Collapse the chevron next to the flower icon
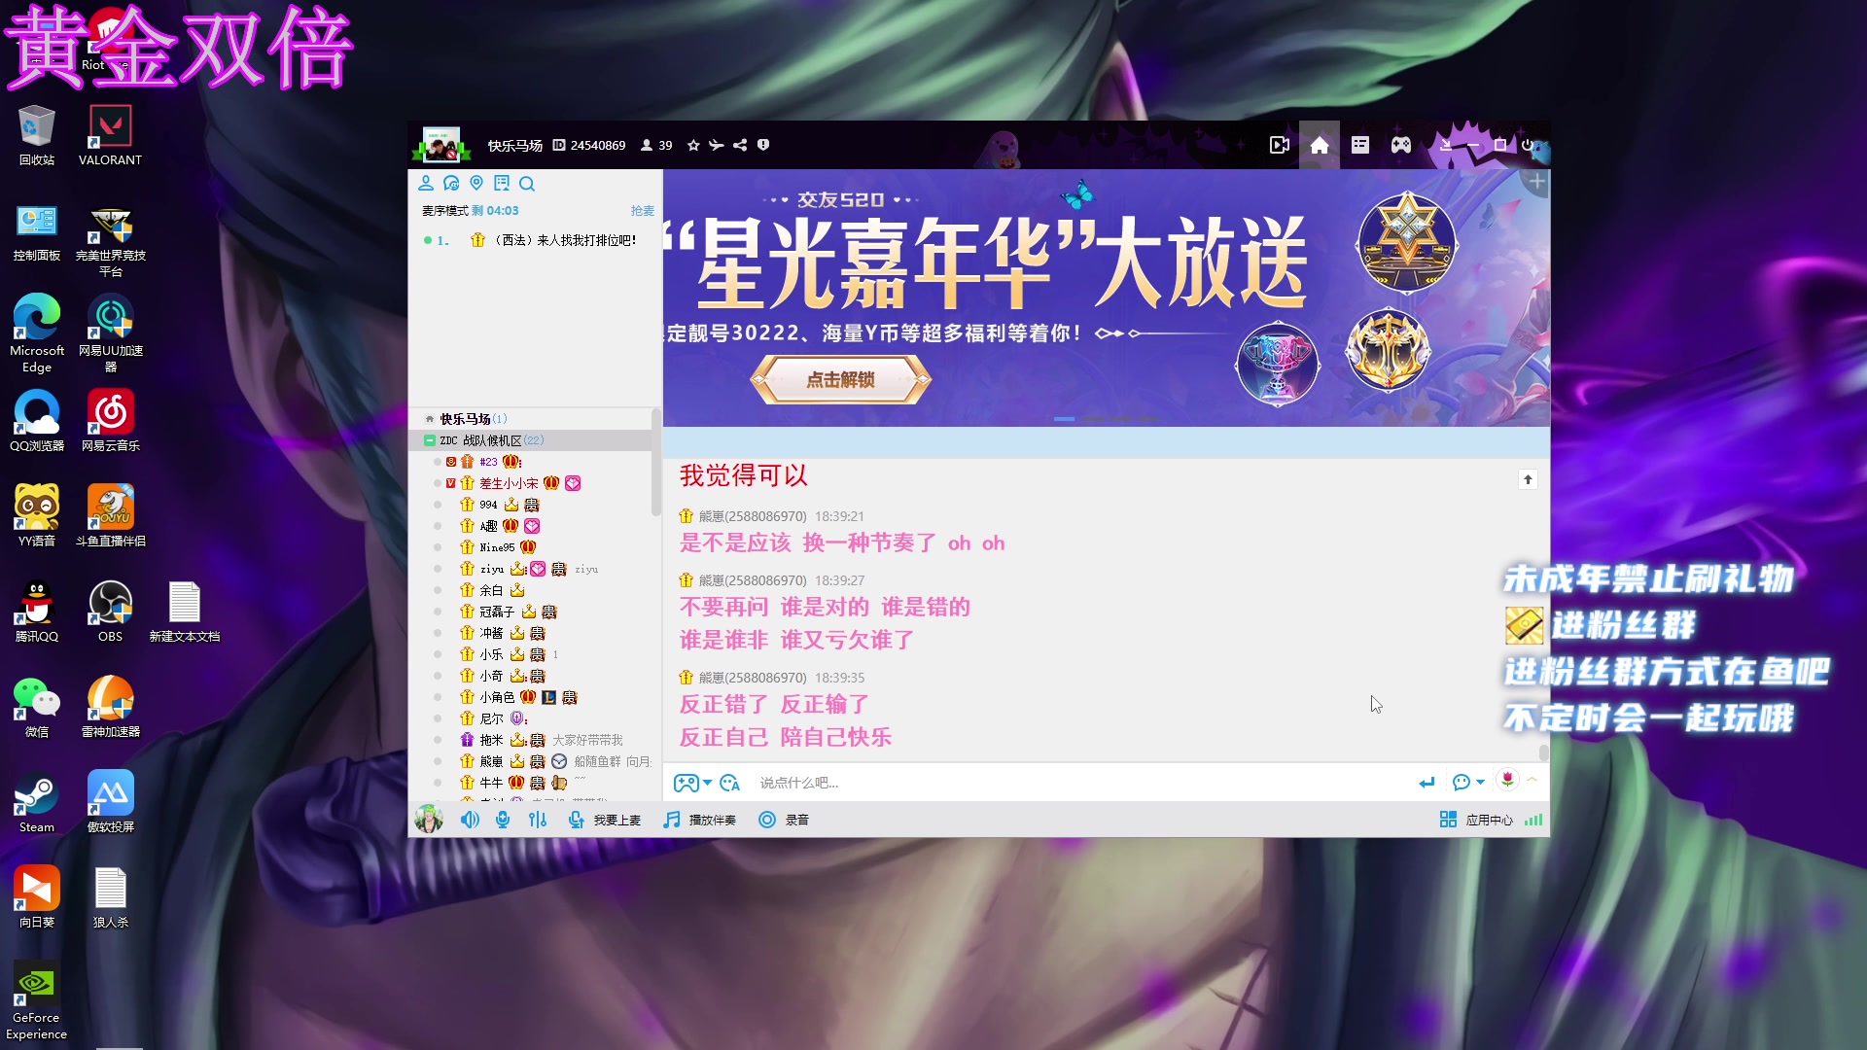Screen dimensions: 1867x1050 pyautogui.click(x=1532, y=780)
